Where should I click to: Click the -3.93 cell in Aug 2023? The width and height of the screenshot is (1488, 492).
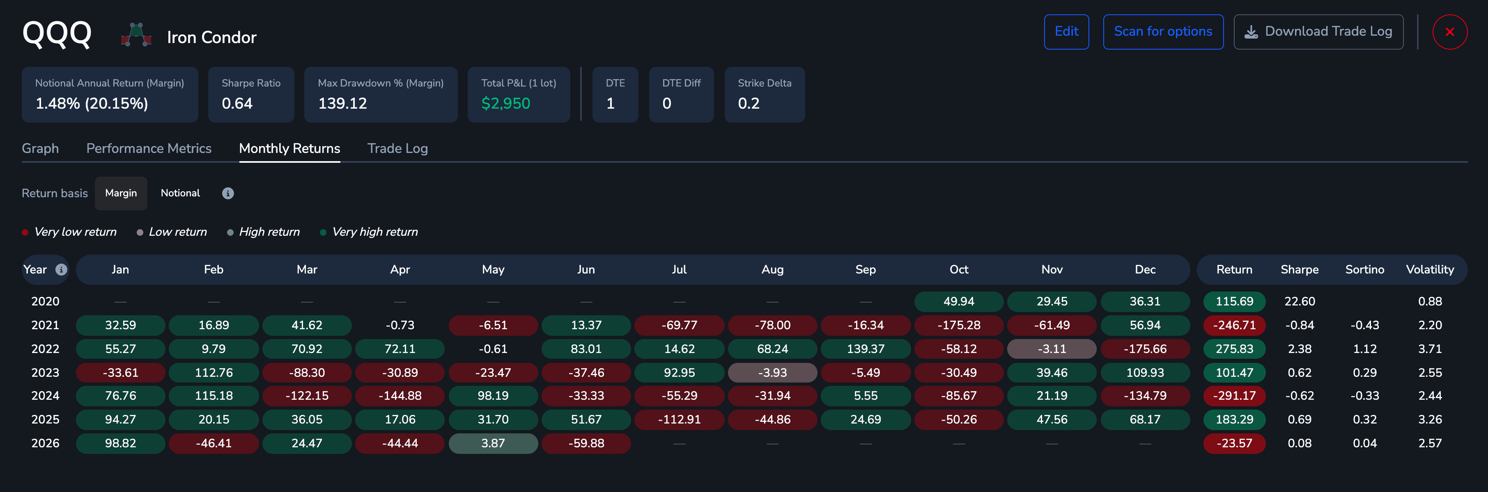[772, 373]
